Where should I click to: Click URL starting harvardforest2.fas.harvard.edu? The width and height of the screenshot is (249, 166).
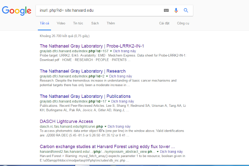point(97,152)
